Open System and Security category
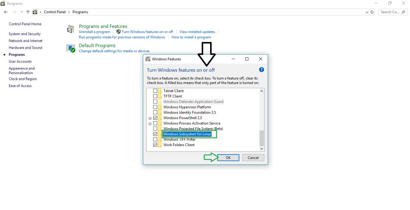Image resolution: width=410 pixels, height=210 pixels. 25,34
